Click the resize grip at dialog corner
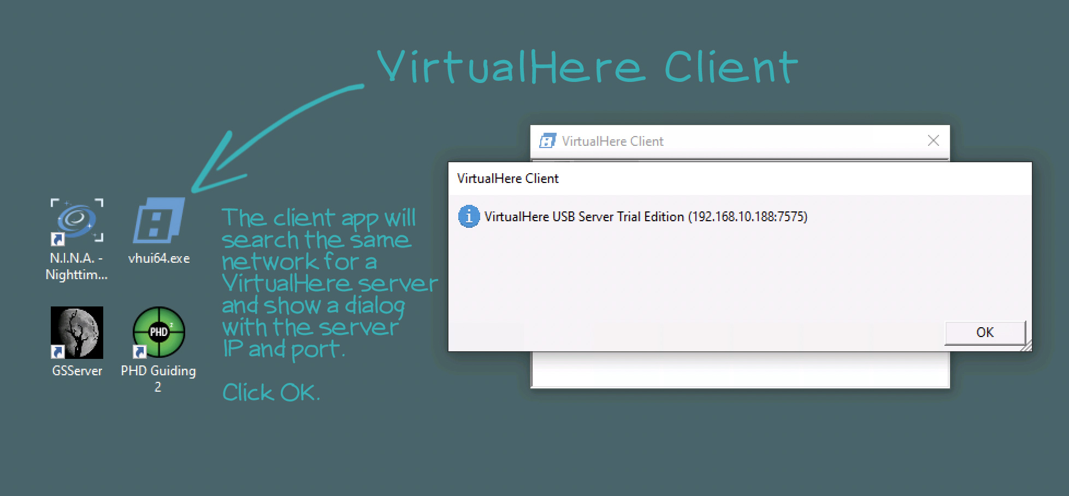1069x496 pixels. (1027, 346)
